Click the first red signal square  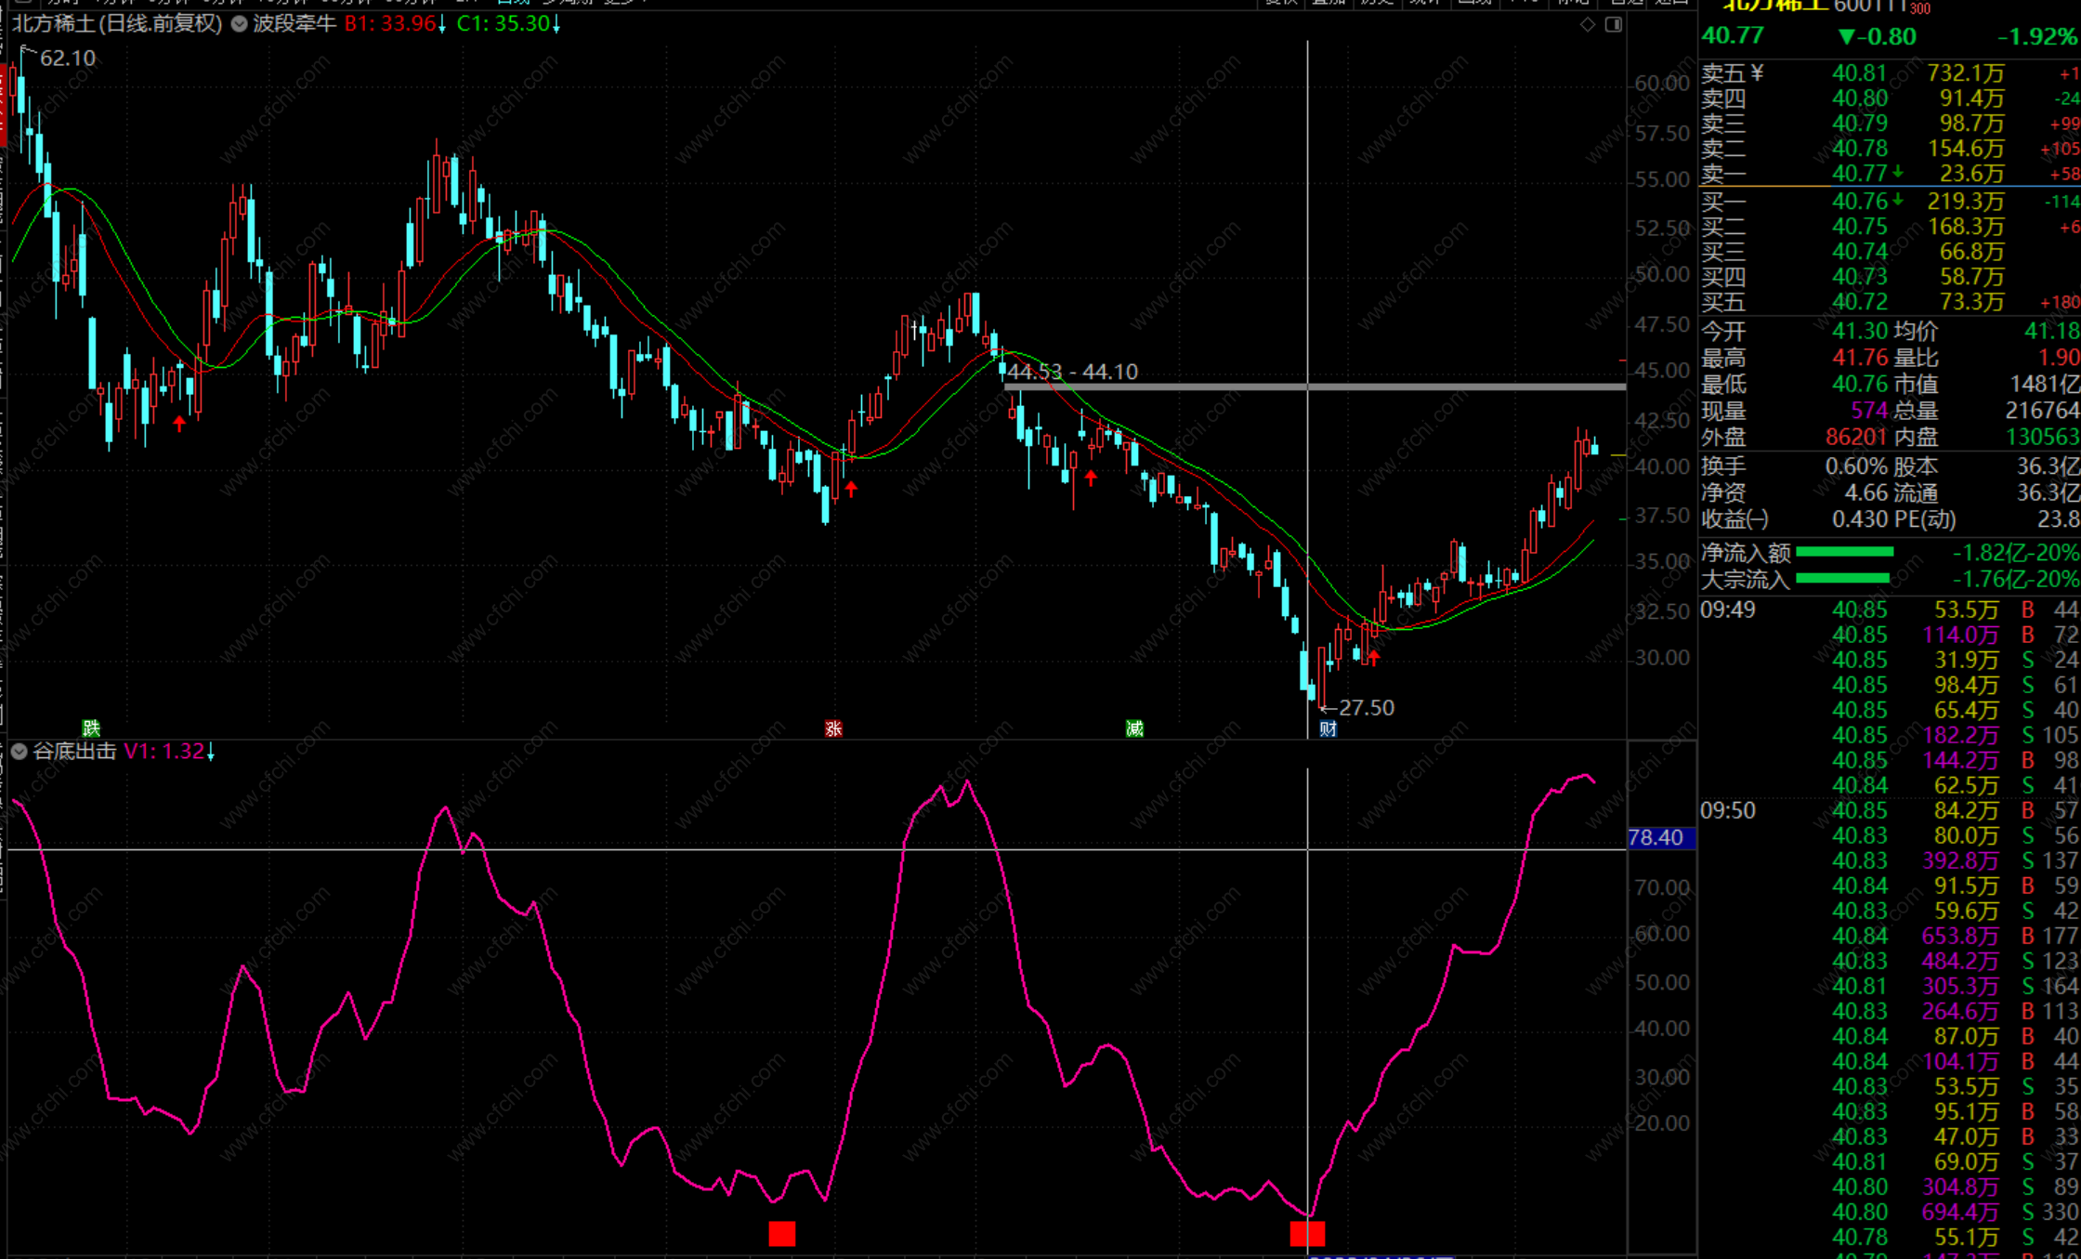(x=782, y=1234)
